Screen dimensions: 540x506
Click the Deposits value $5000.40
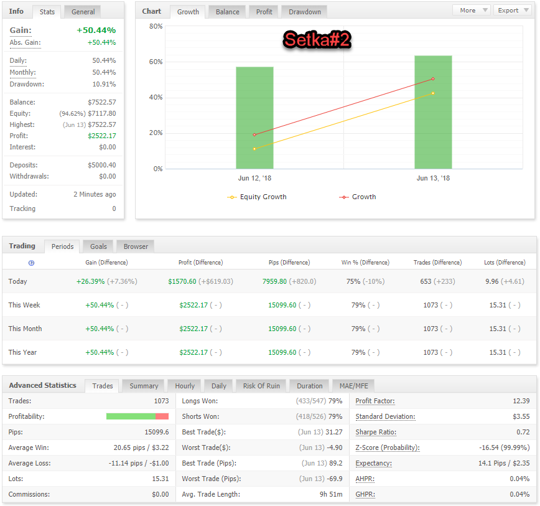pos(101,166)
